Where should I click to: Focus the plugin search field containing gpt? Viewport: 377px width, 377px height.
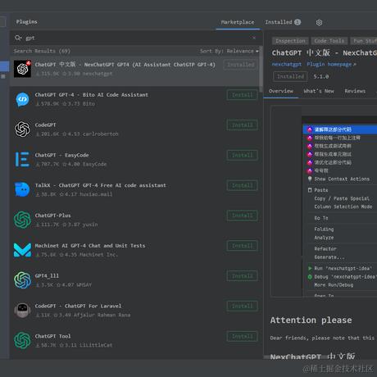click(137, 38)
